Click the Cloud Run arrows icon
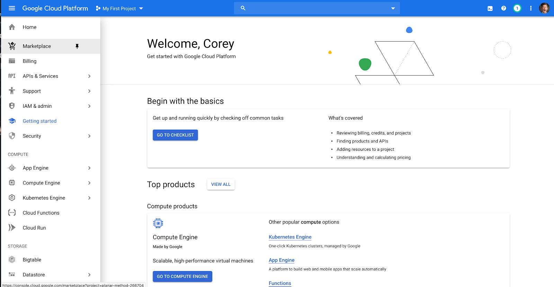554x287 pixels. (12, 227)
